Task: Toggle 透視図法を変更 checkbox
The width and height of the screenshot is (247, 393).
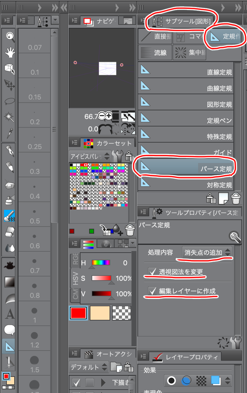Action: [152, 272]
